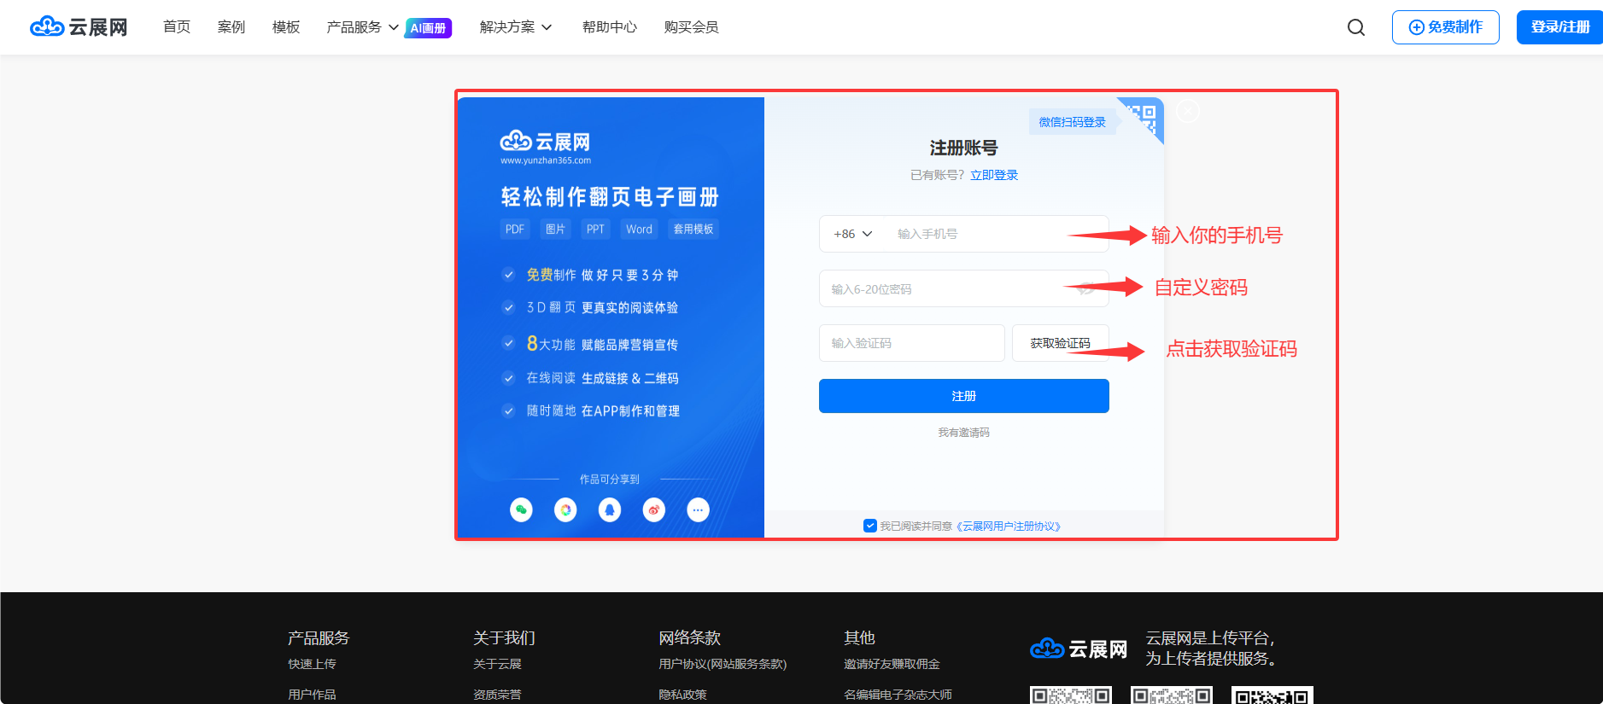Click the 输入手机号 phone number field
1603x704 pixels.
(974, 234)
